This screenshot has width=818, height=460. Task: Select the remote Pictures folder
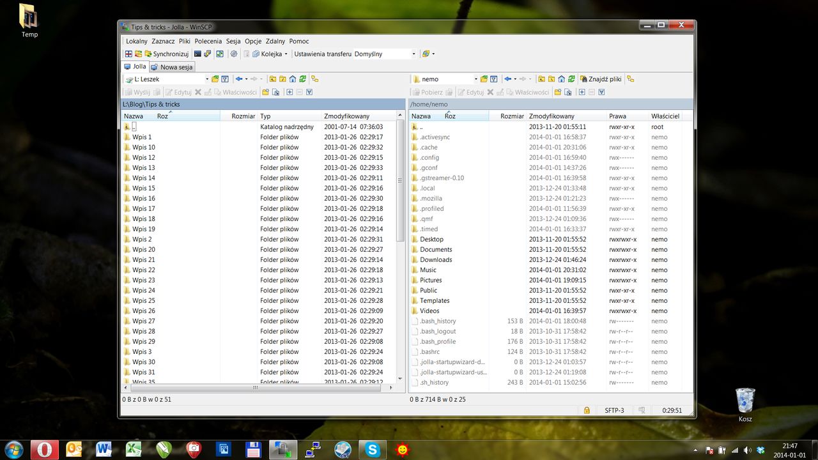tap(431, 280)
